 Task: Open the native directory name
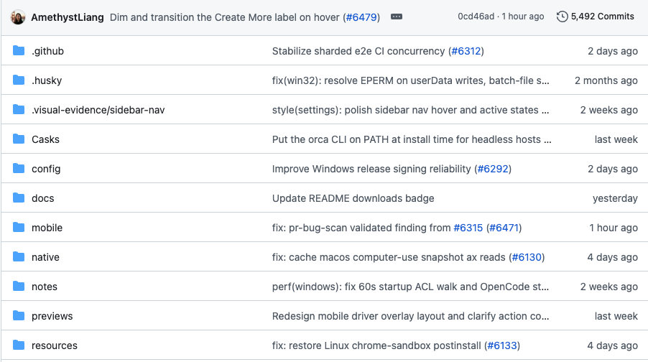(45, 257)
